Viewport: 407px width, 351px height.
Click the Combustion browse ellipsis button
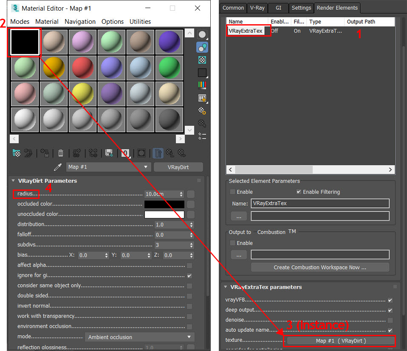[239, 255]
